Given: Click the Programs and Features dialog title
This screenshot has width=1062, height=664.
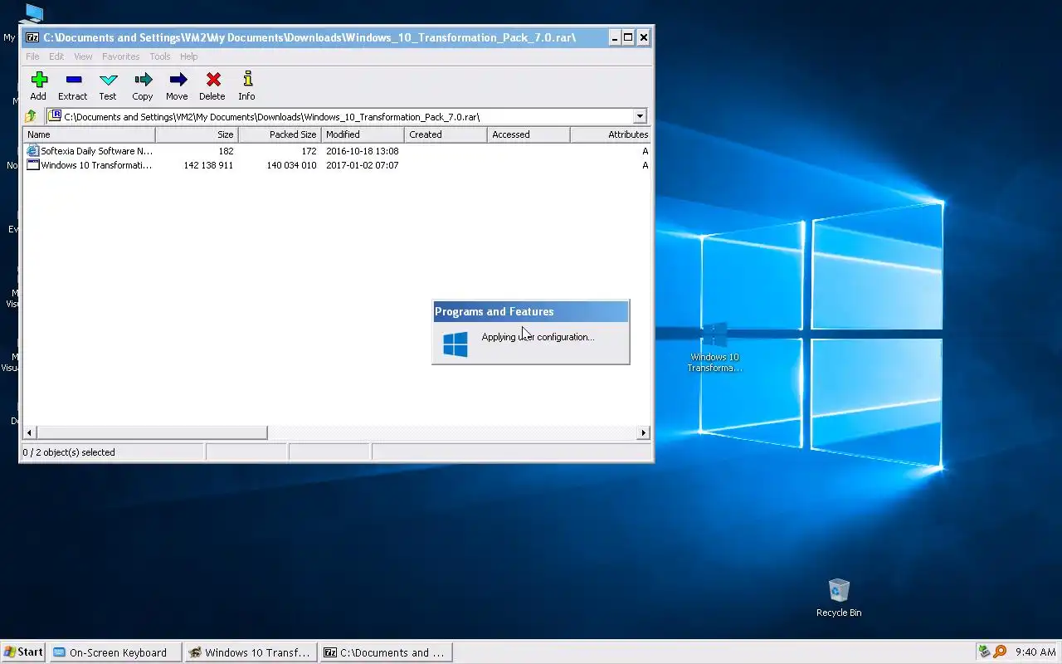Looking at the screenshot, I should (494, 311).
